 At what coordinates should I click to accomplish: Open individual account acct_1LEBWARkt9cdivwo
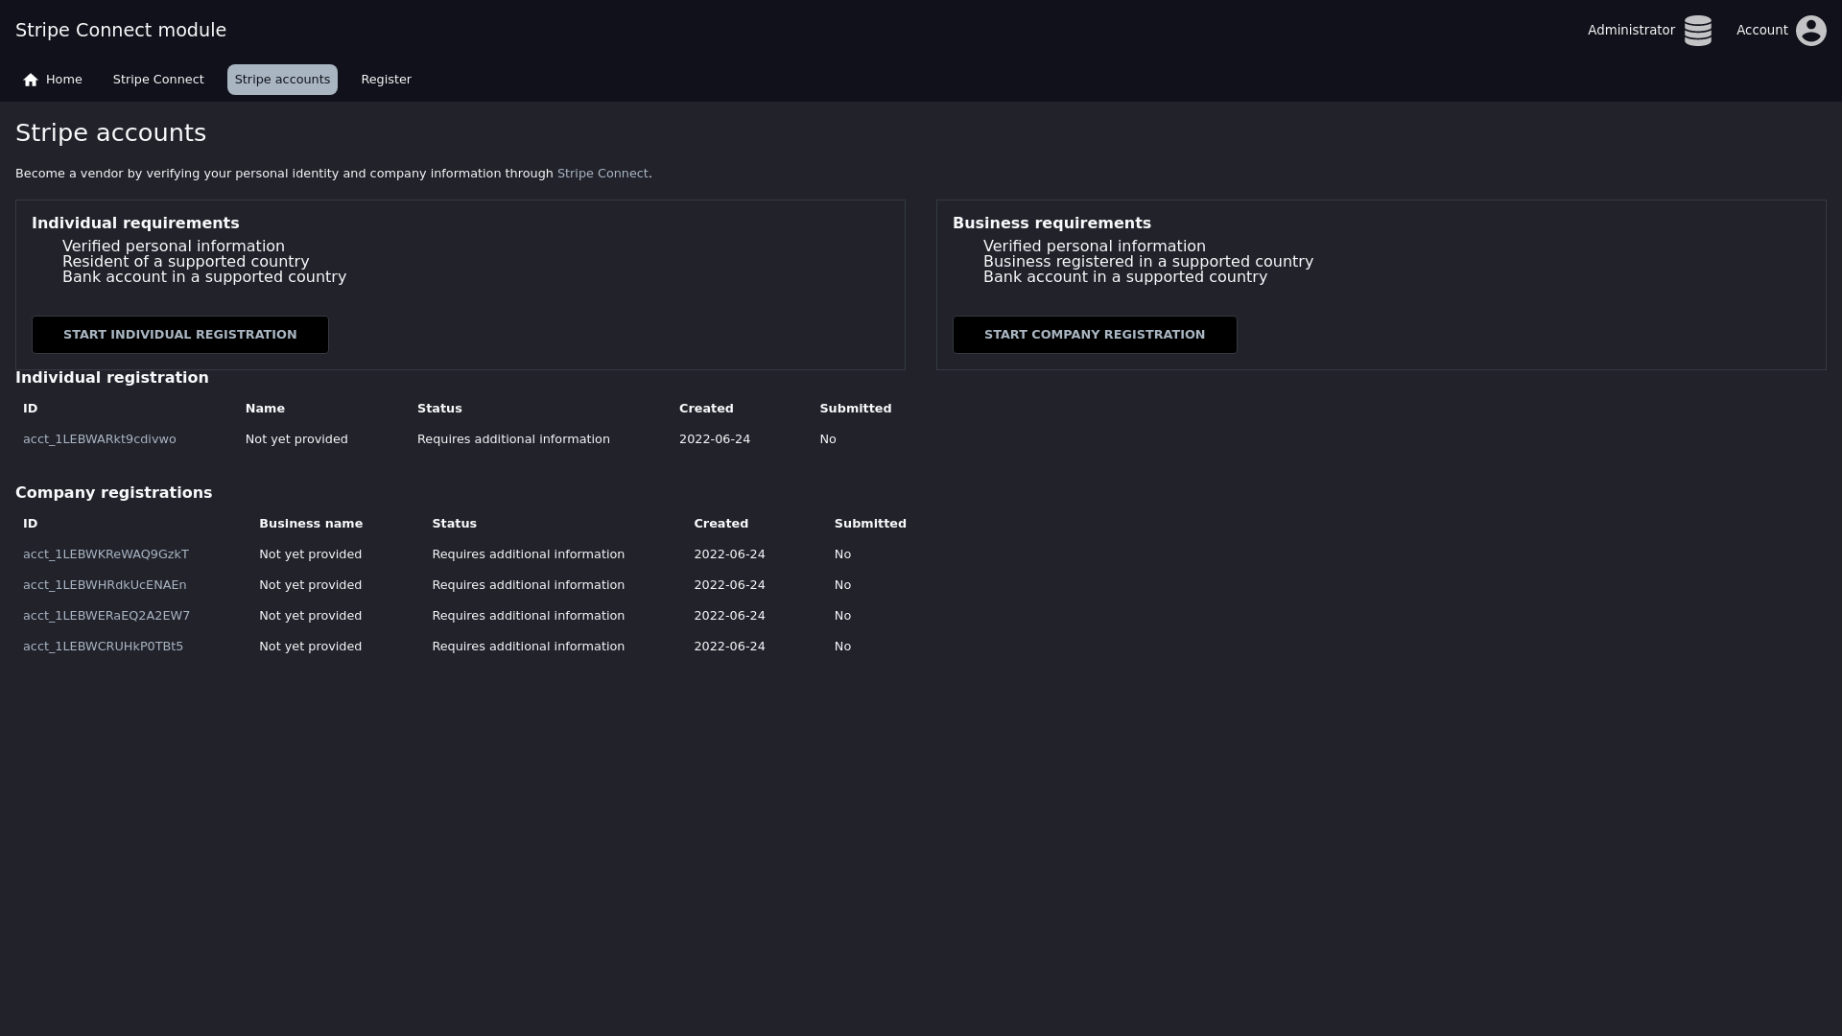(100, 439)
